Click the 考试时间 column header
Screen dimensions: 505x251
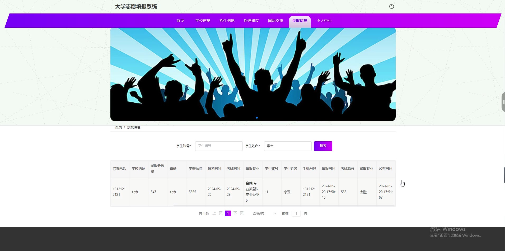point(233,169)
